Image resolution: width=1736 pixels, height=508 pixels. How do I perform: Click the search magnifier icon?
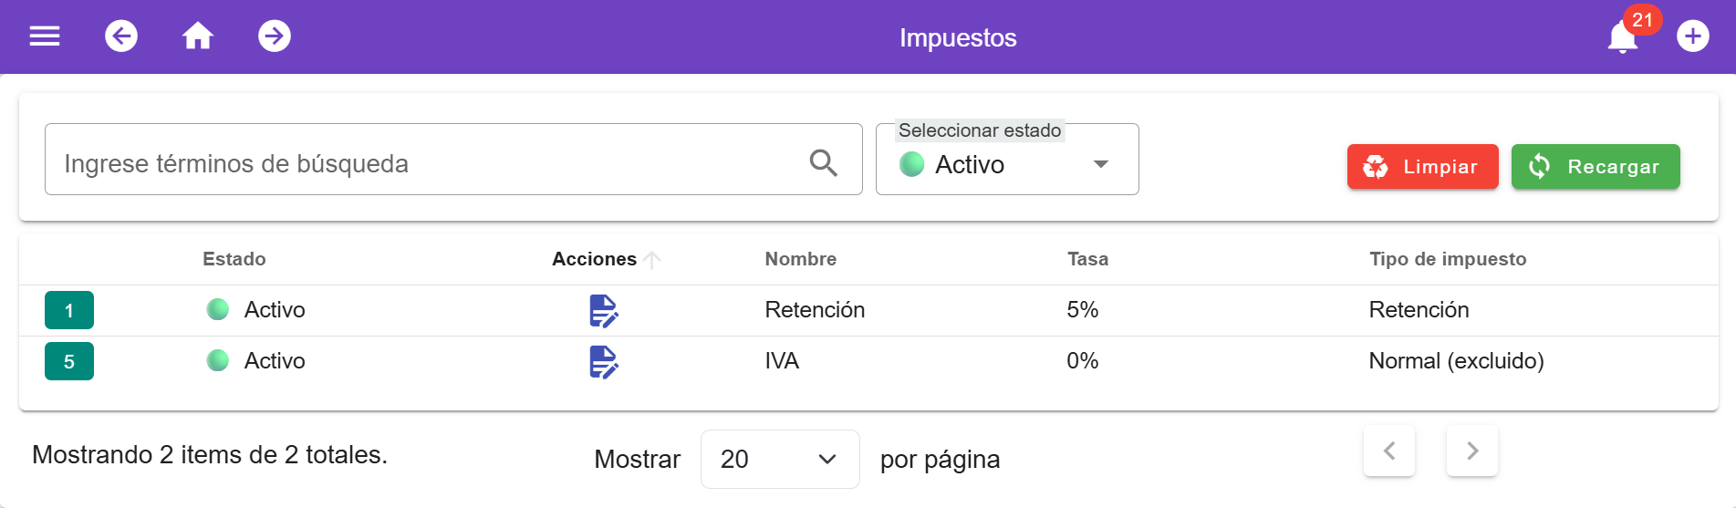coord(823,163)
